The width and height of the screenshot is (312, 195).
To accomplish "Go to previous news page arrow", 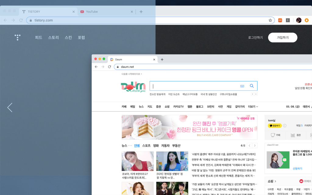I will (250, 146).
